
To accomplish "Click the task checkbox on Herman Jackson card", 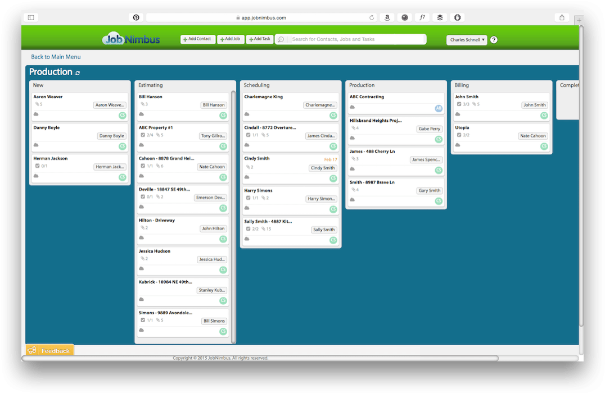I will coord(37,166).
